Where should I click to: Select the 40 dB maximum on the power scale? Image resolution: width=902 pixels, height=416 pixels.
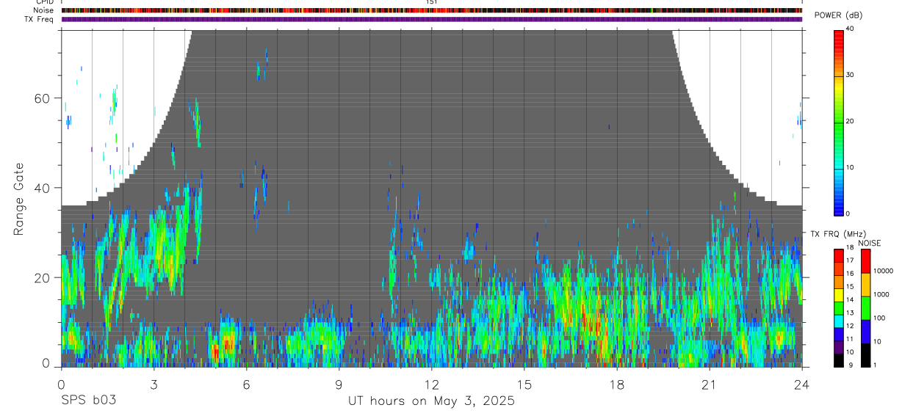click(x=850, y=29)
